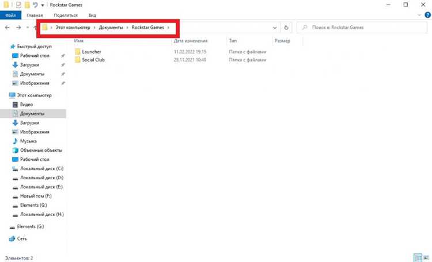This screenshot has width=432, height=262.
Task: Open Локальный диск (C:) drive
Action: pyautogui.click(x=42, y=168)
